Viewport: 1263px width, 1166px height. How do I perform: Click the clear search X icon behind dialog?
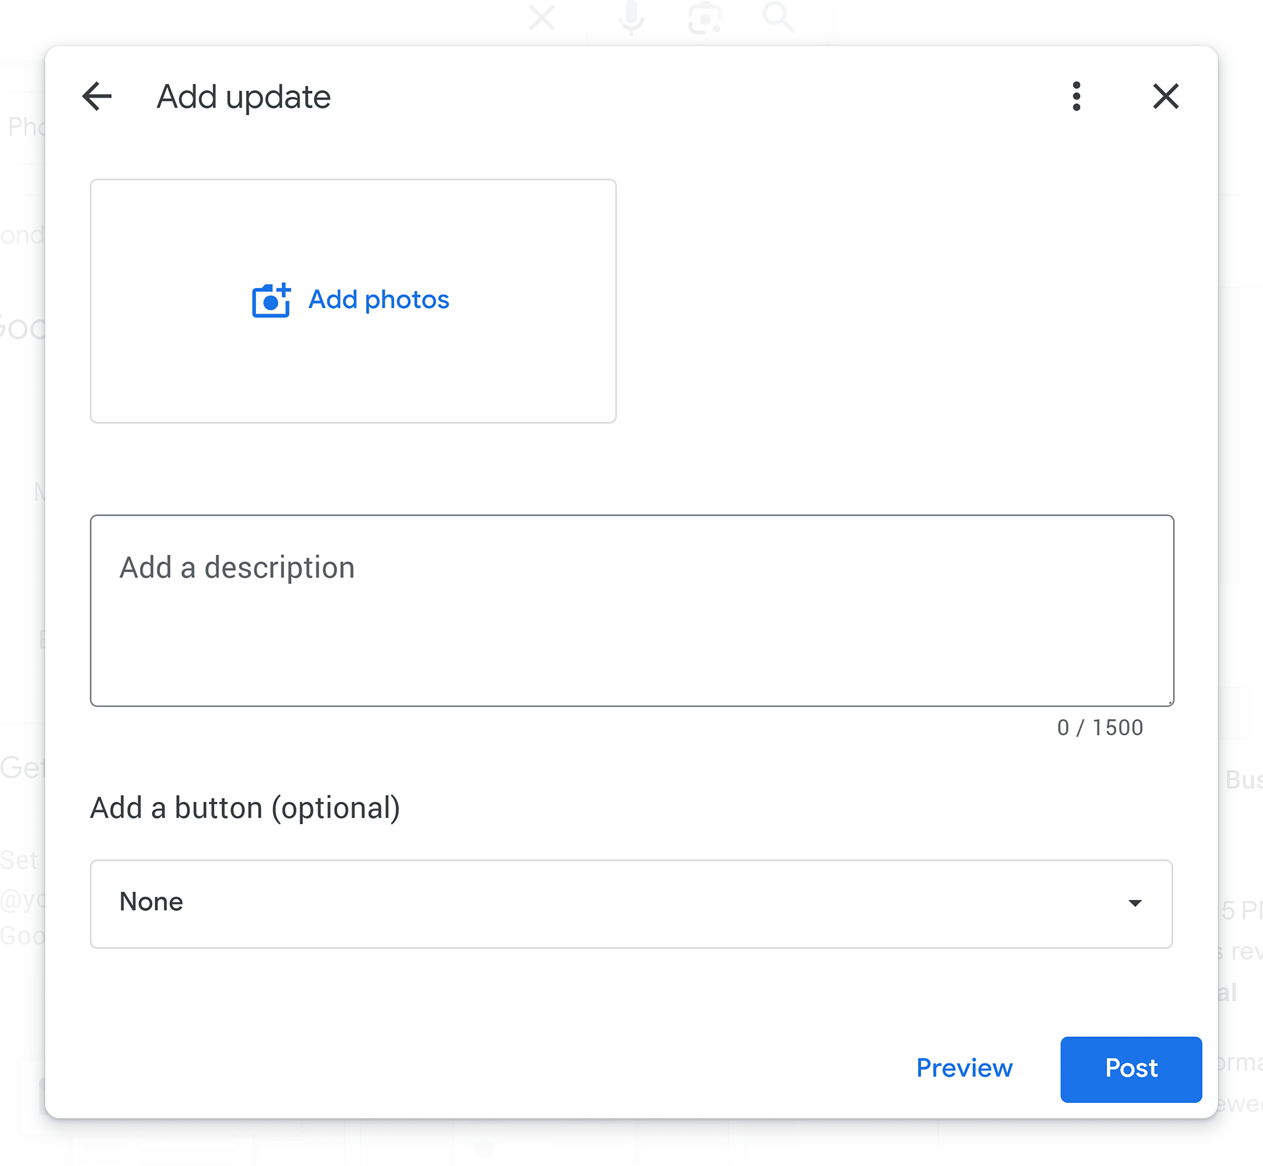click(x=542, y=18)
